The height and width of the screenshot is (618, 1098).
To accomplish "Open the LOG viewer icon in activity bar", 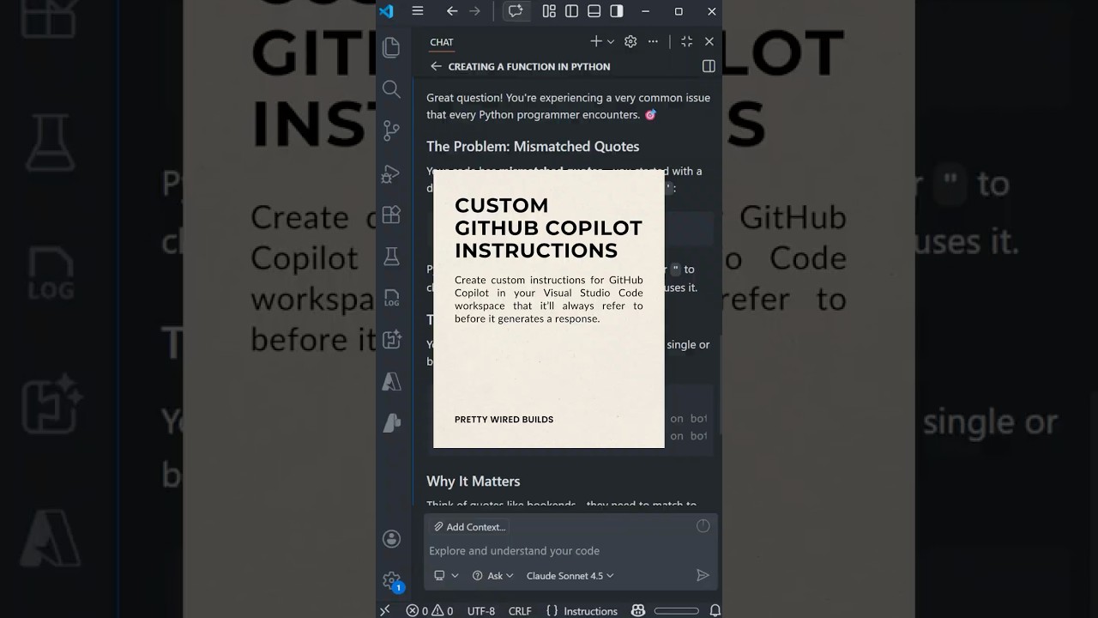I will tap(391, 298).
